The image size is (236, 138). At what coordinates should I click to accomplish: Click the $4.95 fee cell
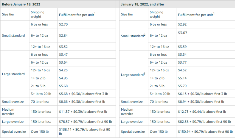click(x=63, y=78)
